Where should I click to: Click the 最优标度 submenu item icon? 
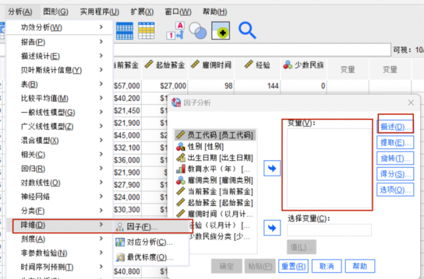(x=120, y=257)
